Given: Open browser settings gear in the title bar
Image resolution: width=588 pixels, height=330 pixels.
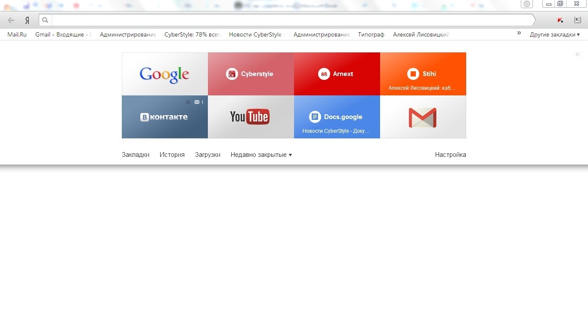Looking at the screenshot, I should tap(527, 4).
